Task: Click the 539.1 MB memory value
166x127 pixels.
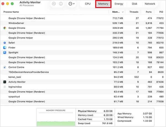Action: 118,23
